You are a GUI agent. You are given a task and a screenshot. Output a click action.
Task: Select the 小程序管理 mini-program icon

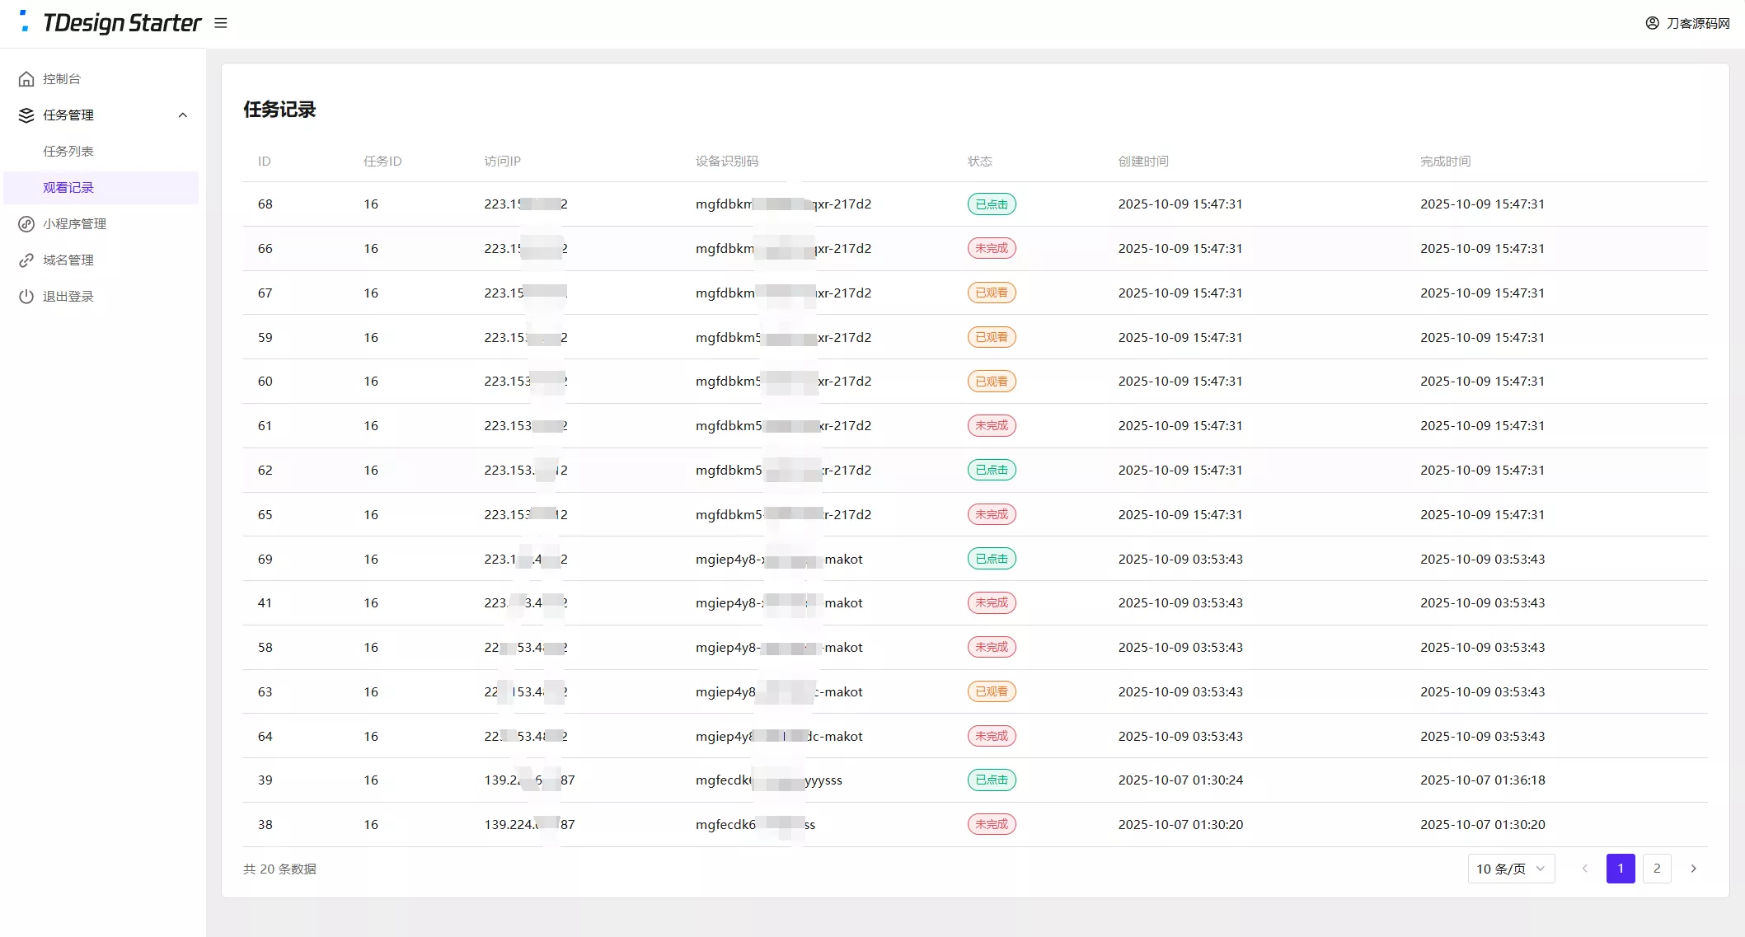pos(26,223)
